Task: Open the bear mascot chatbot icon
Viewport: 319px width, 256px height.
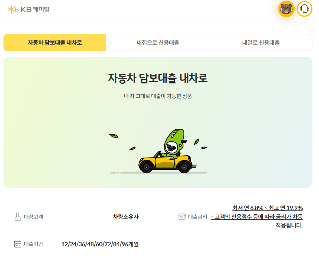Action: tap(286, 9)
